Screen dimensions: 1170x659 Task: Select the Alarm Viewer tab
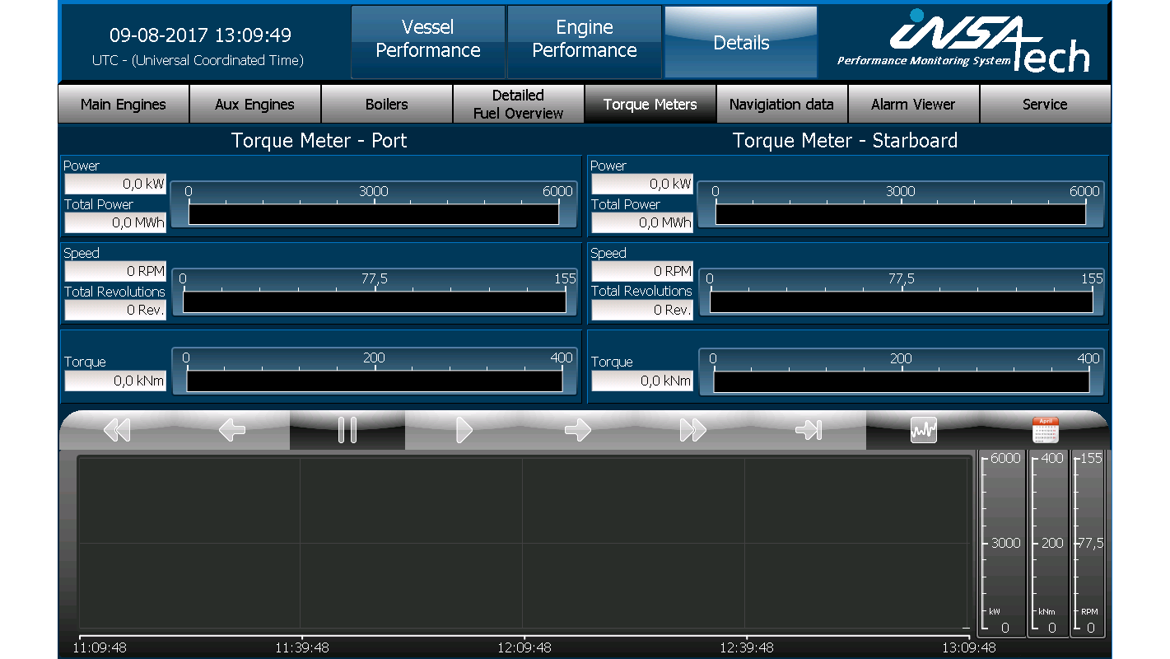point(913,104)
